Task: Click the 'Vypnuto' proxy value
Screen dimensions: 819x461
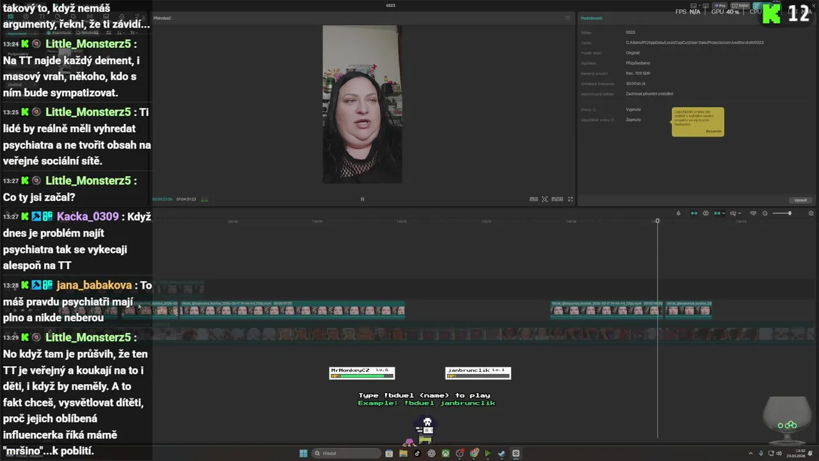Action: [633, 109]
